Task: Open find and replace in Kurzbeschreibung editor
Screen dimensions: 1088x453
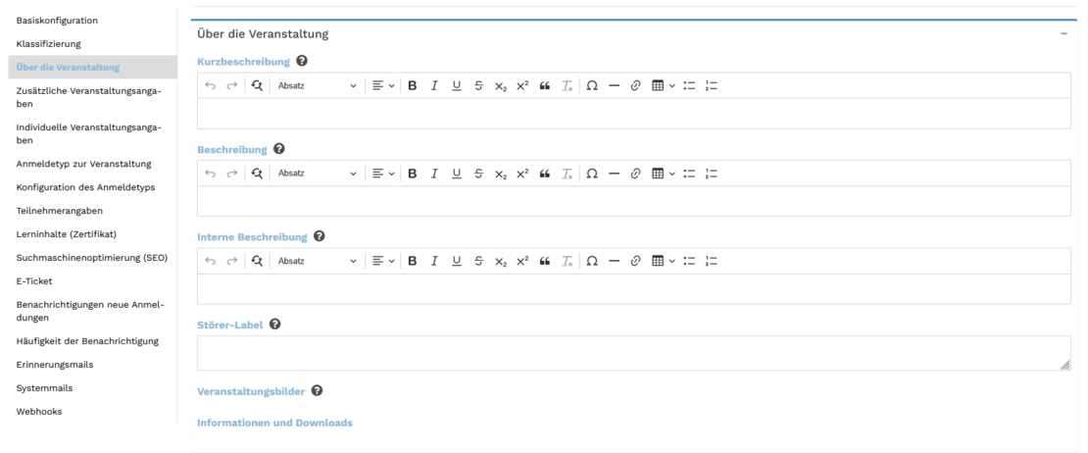Action: pos(258,86)
